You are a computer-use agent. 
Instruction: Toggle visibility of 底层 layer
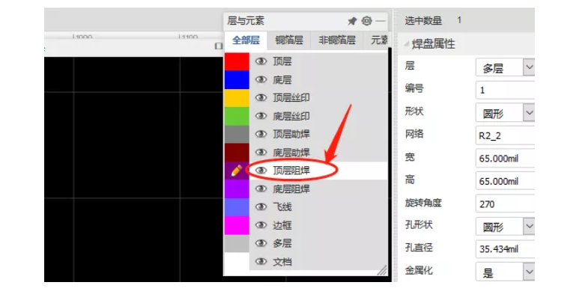coord(261,79)
